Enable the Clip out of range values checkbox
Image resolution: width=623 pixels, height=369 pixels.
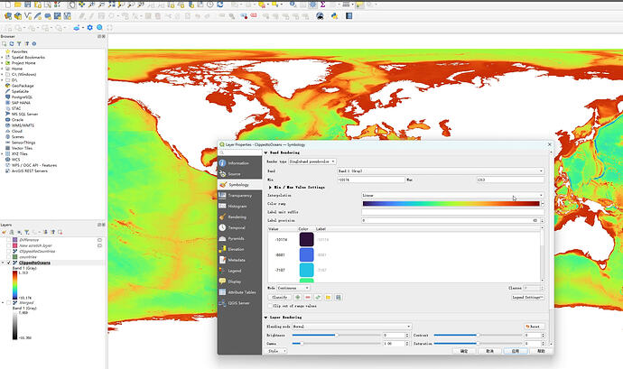pos(269,307)
